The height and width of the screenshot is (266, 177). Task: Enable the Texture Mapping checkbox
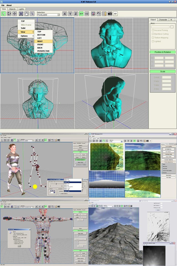[153, 38]
